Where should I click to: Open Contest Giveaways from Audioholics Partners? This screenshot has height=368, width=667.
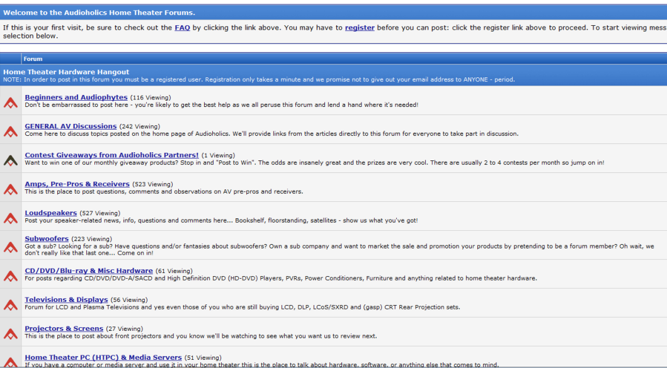click(111, 155)
